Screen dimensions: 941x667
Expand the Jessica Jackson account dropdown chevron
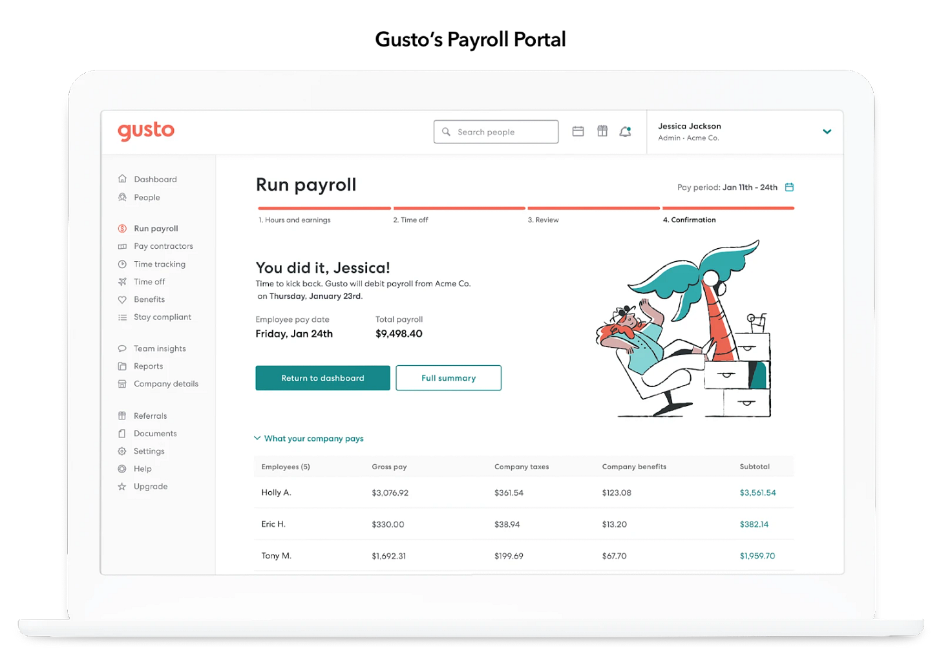pyautogui.click(x=827, y=132)
